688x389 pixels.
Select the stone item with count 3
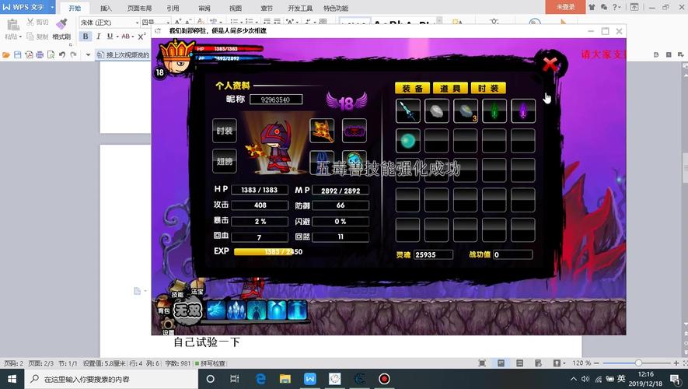coord(466,110)
